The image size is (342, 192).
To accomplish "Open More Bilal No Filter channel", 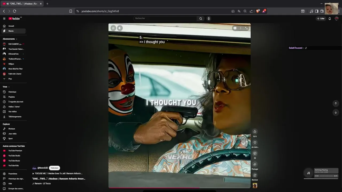I will click(13, 69).
